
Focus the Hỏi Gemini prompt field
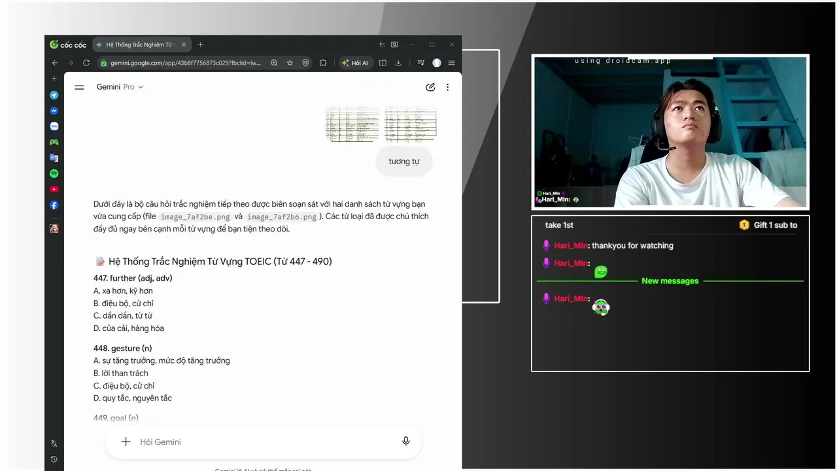(263, 442)
